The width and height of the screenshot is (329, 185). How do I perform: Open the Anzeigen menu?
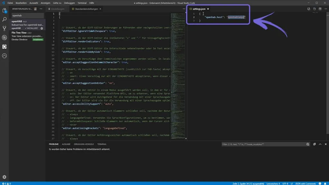[45, 3]
